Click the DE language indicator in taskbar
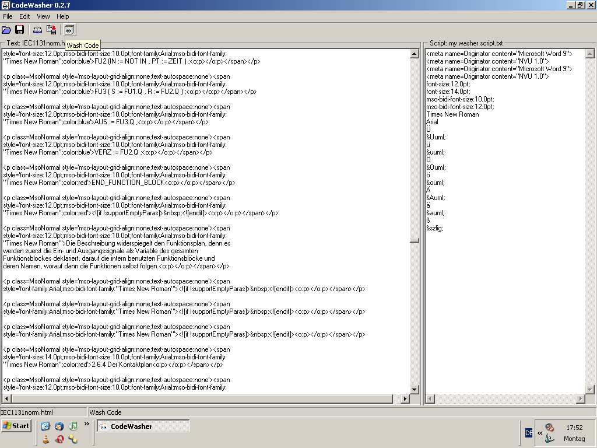The image size is (597, 448). click(x=529, y=433)
